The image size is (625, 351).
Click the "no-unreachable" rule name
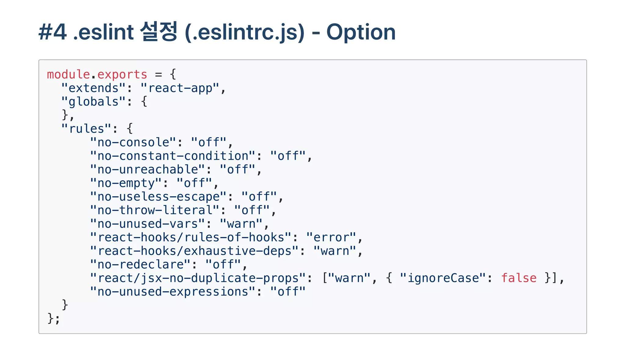coord(148,170)
